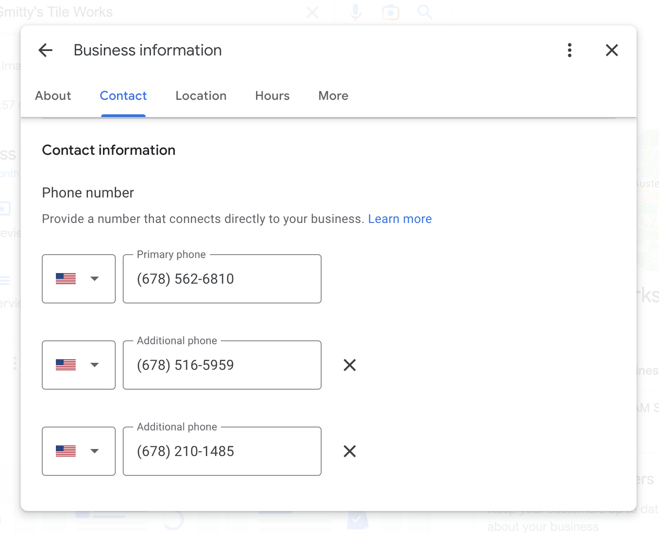Switch to the About tab
This screenshot has width=659, height=533.
click(x=53, y=95)
